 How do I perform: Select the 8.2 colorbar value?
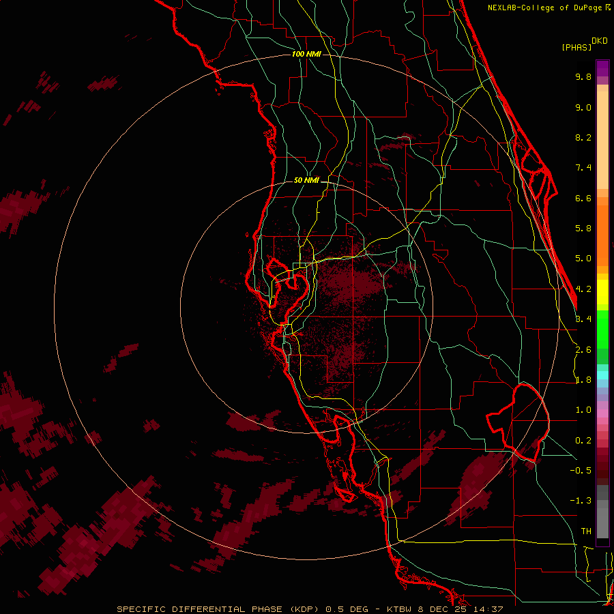pos(583,137)
